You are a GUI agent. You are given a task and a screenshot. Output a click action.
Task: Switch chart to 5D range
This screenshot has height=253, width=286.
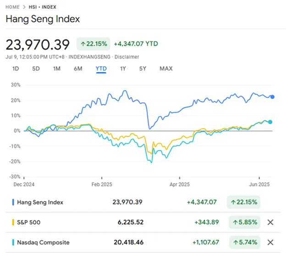pos(36,69)
